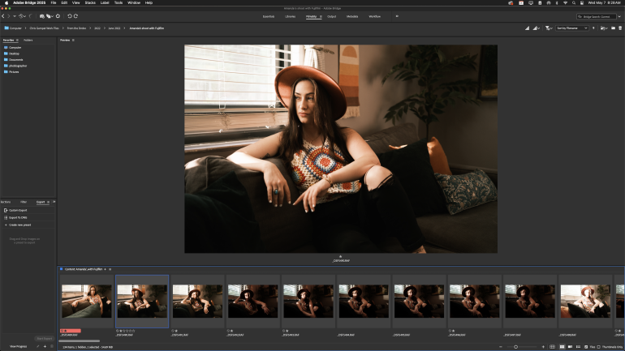Screen dimensions: 625x351
Task: Click the Favorites panel menu icon
Action: tap(17, 41)
